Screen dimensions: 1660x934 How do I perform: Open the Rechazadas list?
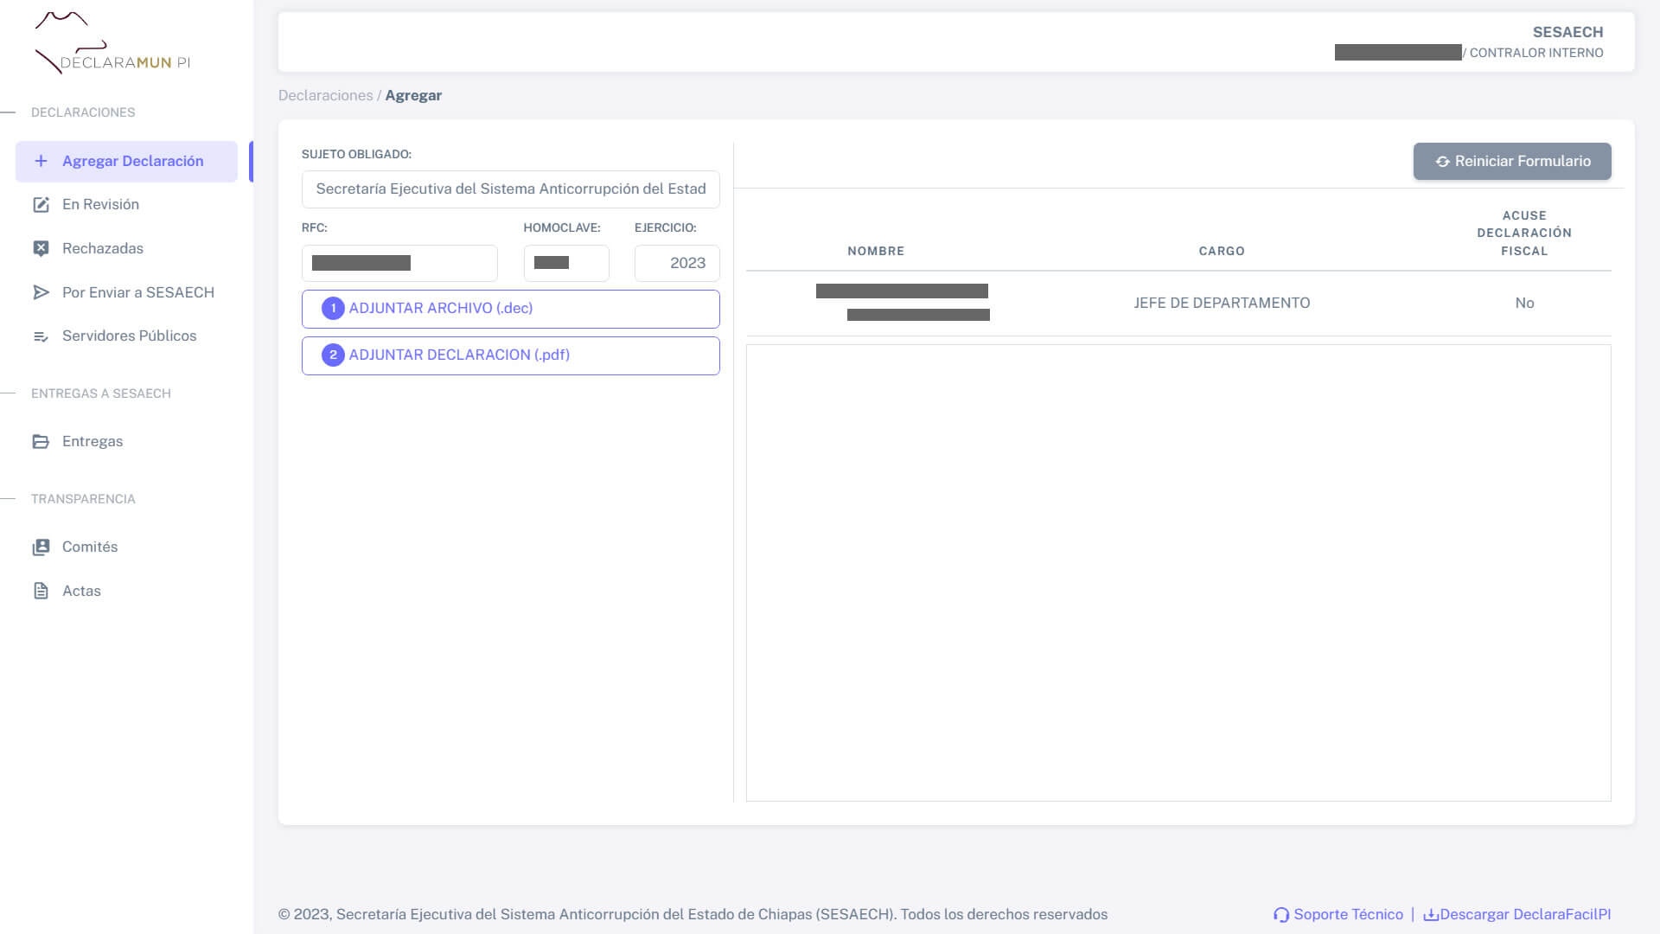coord(126,248)
